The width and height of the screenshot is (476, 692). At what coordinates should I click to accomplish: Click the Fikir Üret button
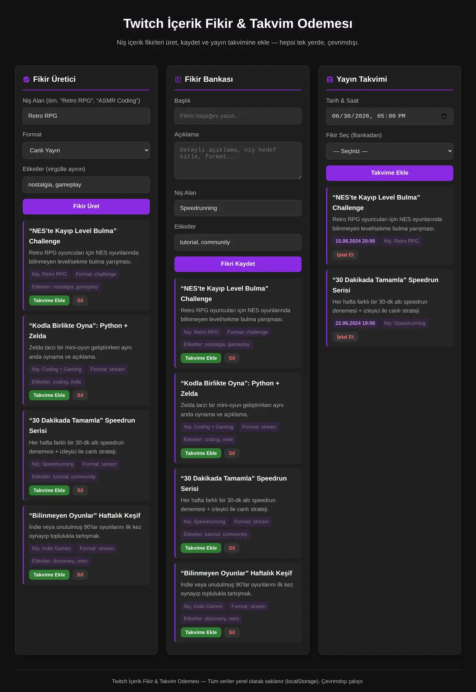pyautogui.click(x=86, y=206)
